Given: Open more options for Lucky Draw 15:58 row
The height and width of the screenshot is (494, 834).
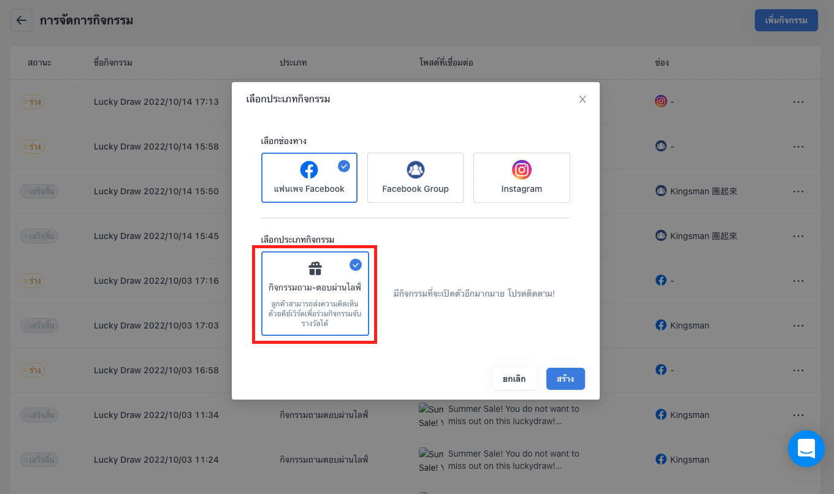Looking at the screenshot, I should coord(798,146).
